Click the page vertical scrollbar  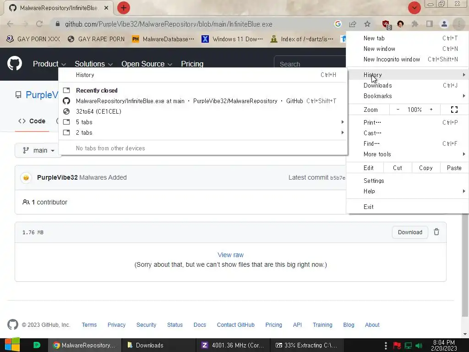[465, 265]
